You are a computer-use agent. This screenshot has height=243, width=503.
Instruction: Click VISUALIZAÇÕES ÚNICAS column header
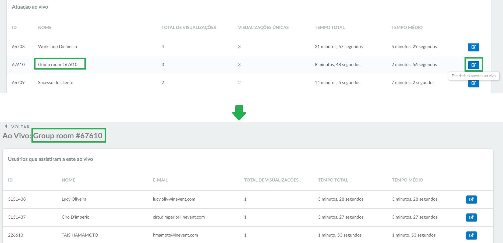pyautogui.click(x=263, y=27)
